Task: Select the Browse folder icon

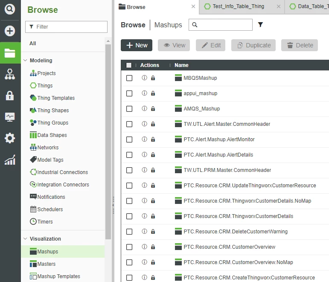Action: coord(10,53)
